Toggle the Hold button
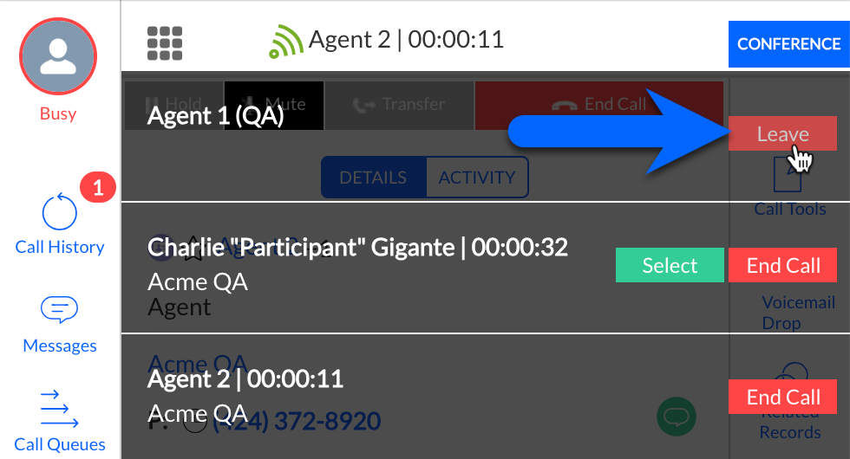 pos(173,105)
